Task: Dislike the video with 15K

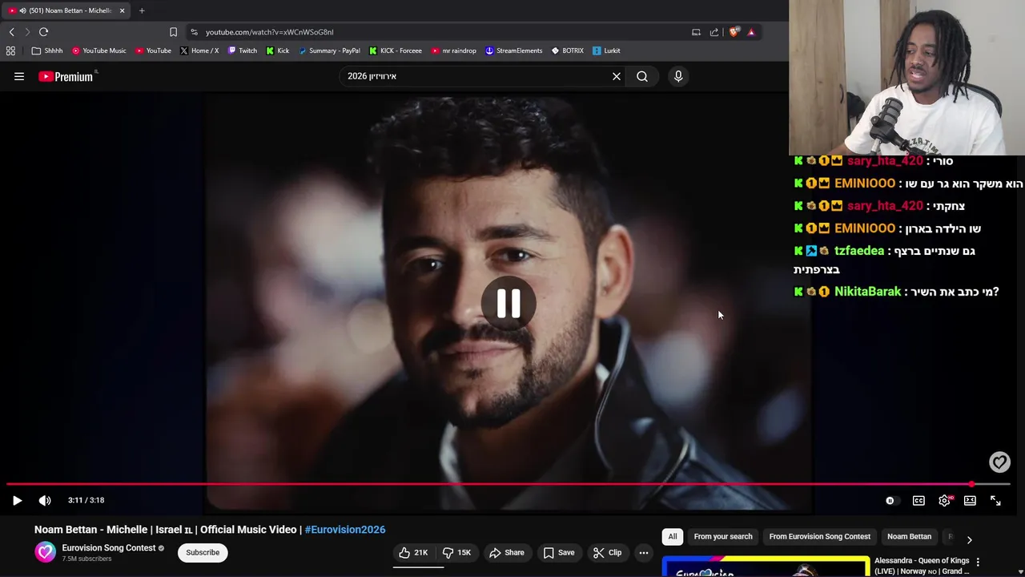Action: 457,552
